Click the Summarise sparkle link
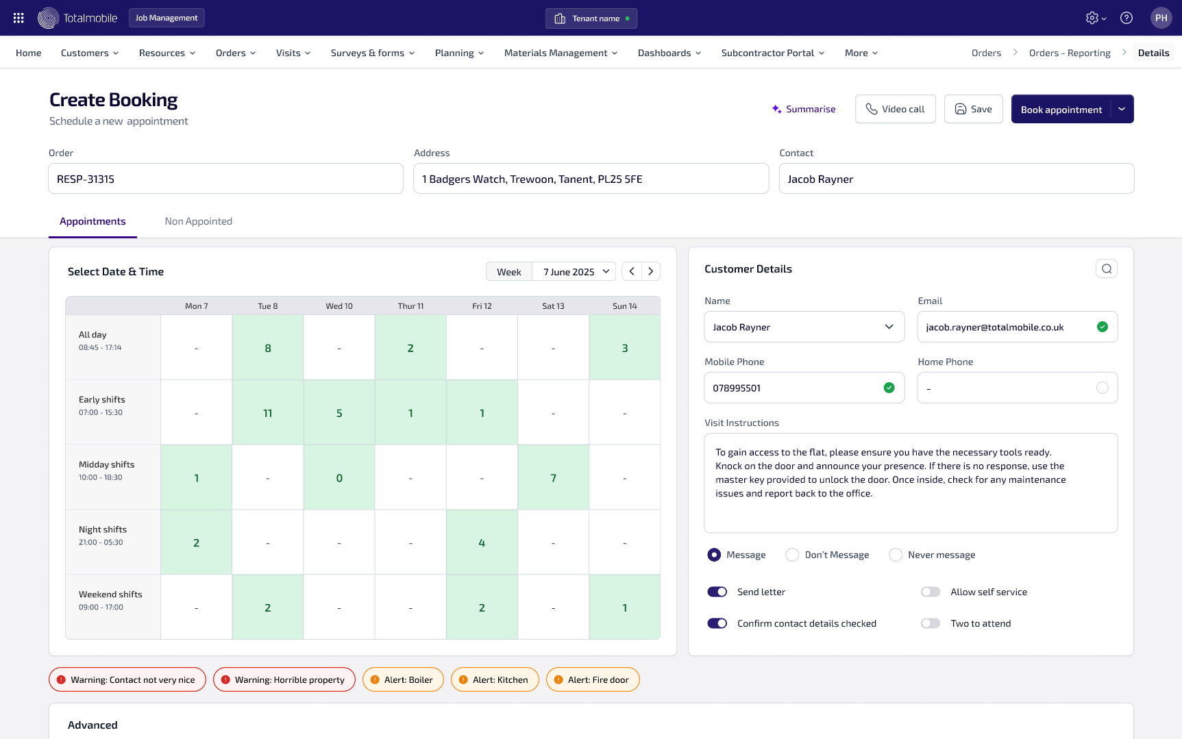This screenshot has width=1182, height=739. 803,109
